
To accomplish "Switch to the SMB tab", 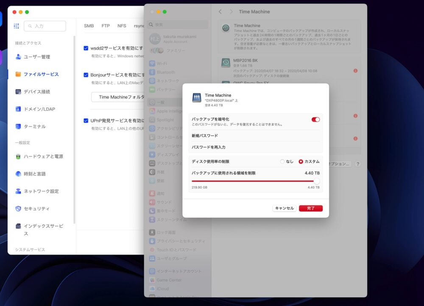I will [x=89, y=26].
